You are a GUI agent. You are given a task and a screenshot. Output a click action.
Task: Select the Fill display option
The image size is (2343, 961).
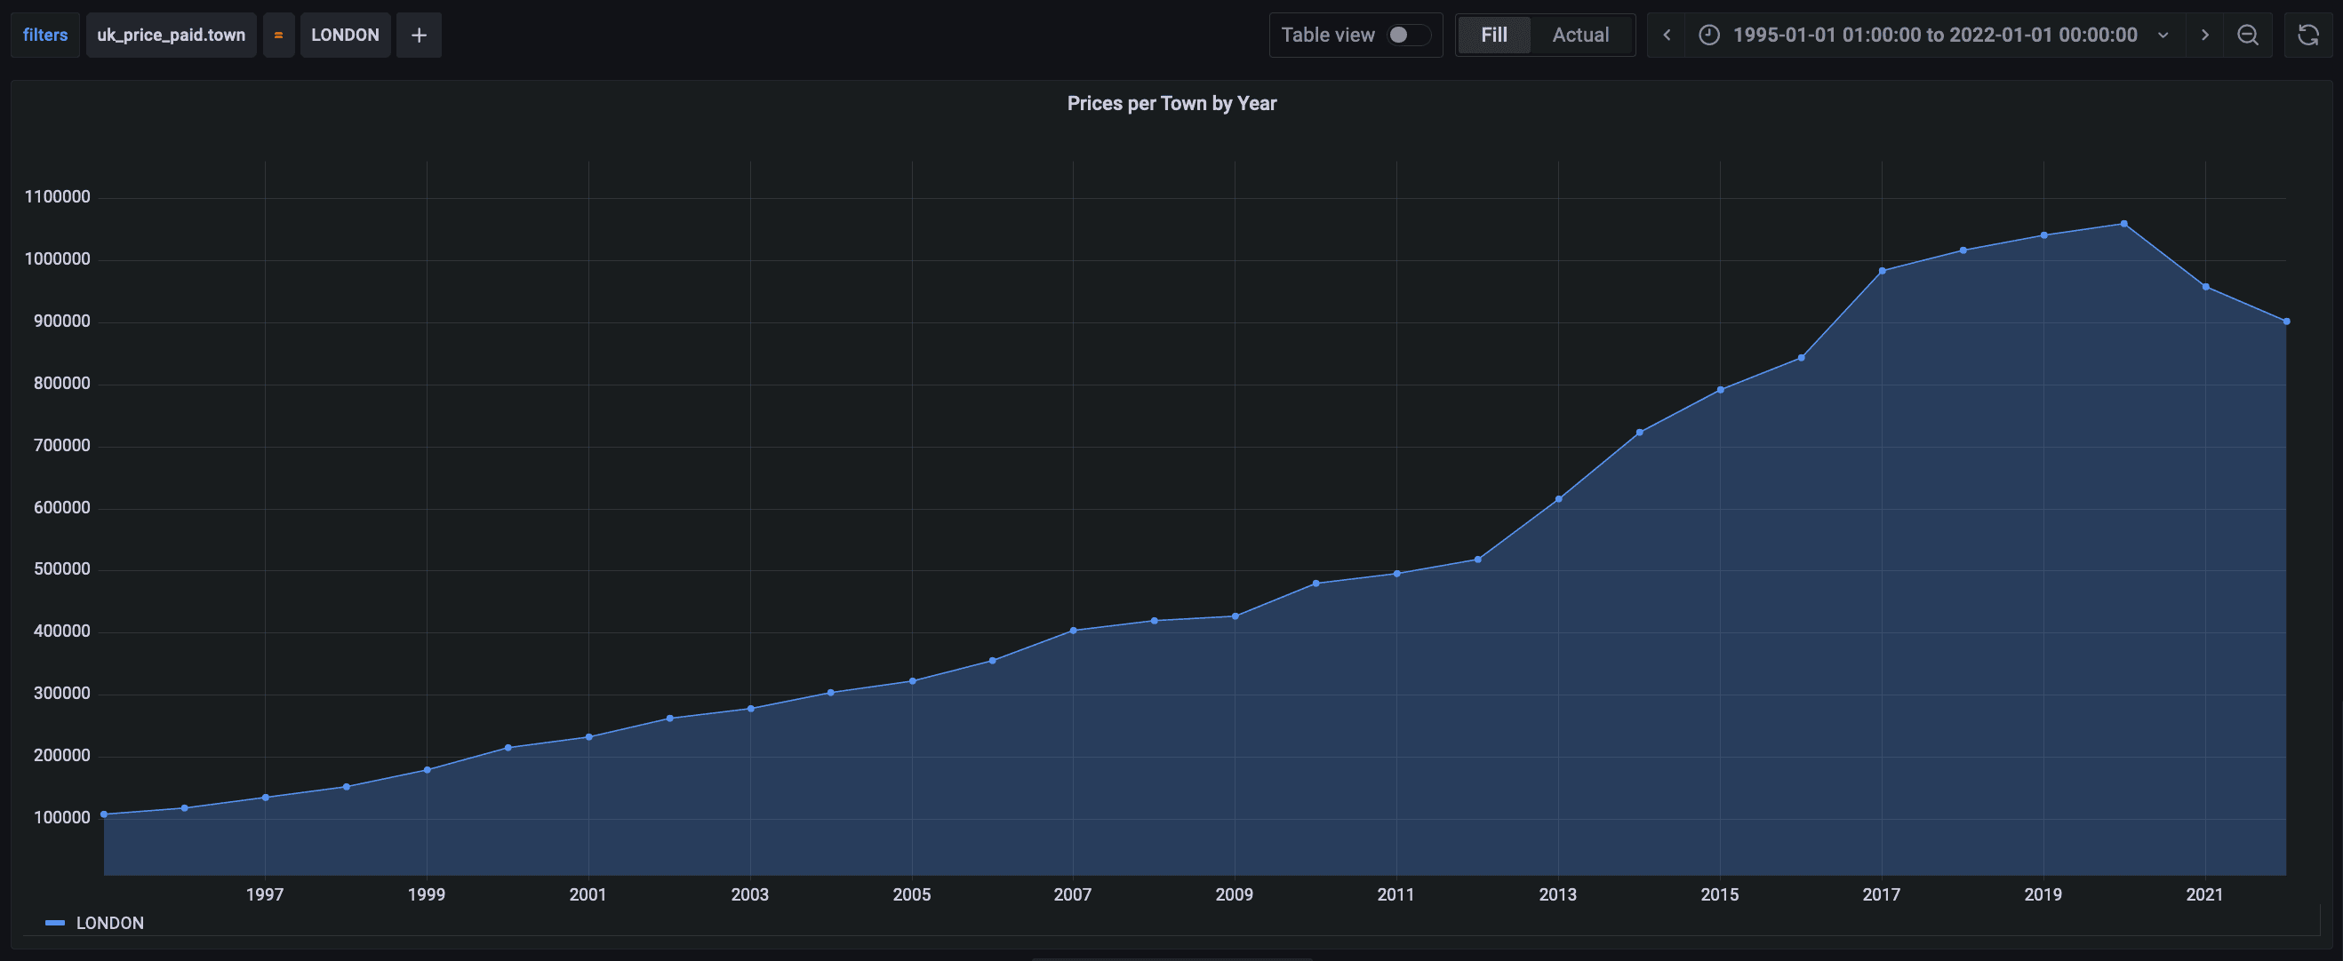(x=1493, y=36)
